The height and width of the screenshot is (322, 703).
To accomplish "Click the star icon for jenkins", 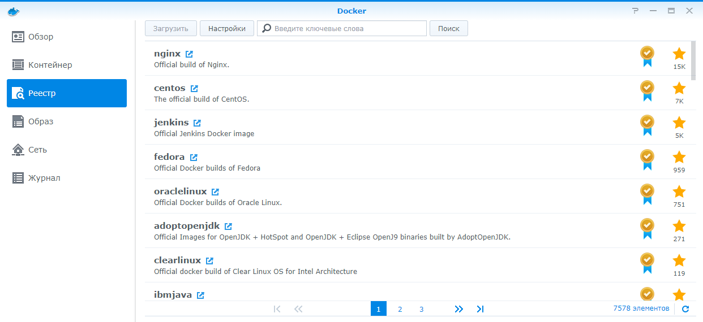I will tap(679, 123).
